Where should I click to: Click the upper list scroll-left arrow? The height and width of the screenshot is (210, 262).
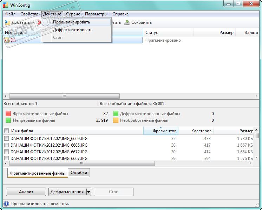[x=6, y=96]
